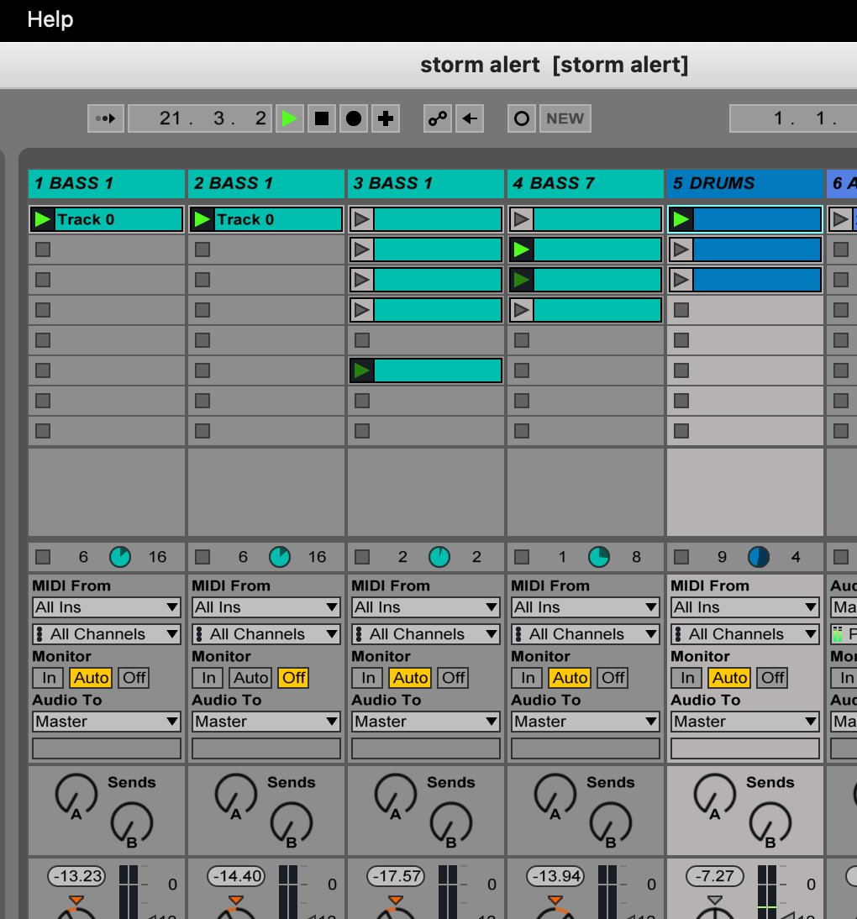Click second-row stop slot in 1 BASS 1
Viewport: 857px width, 919px height.
(43, 249)
